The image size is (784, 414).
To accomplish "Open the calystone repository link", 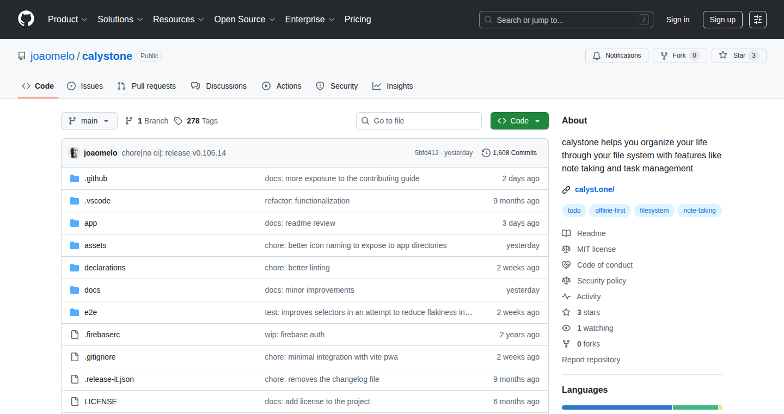I will tap(107, 56).
